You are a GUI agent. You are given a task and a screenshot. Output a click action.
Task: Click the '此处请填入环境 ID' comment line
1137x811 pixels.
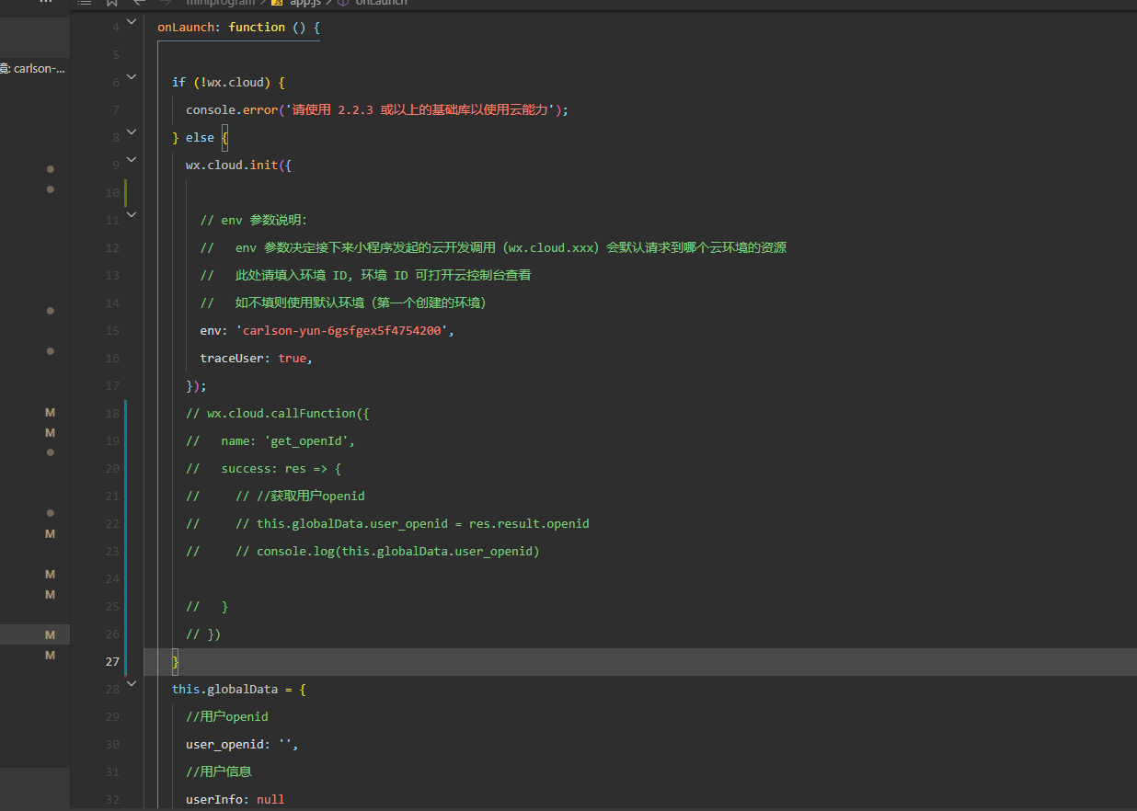(x=365, y=276)
